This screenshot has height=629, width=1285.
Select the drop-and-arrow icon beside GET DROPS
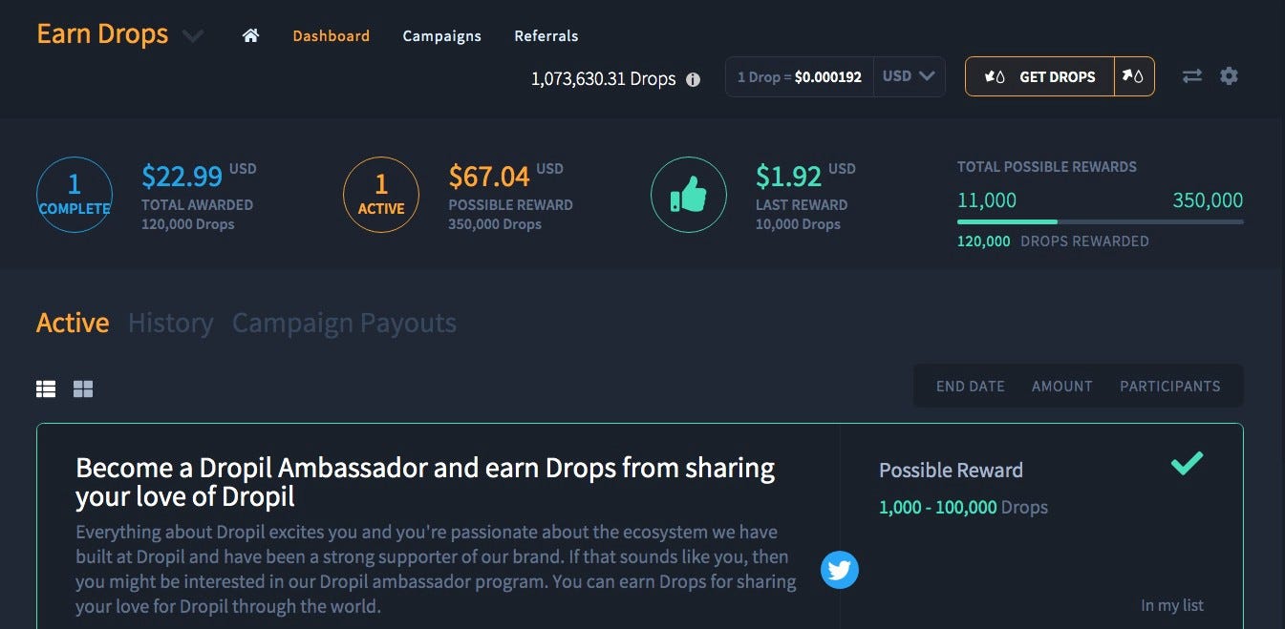[1135, 75]
